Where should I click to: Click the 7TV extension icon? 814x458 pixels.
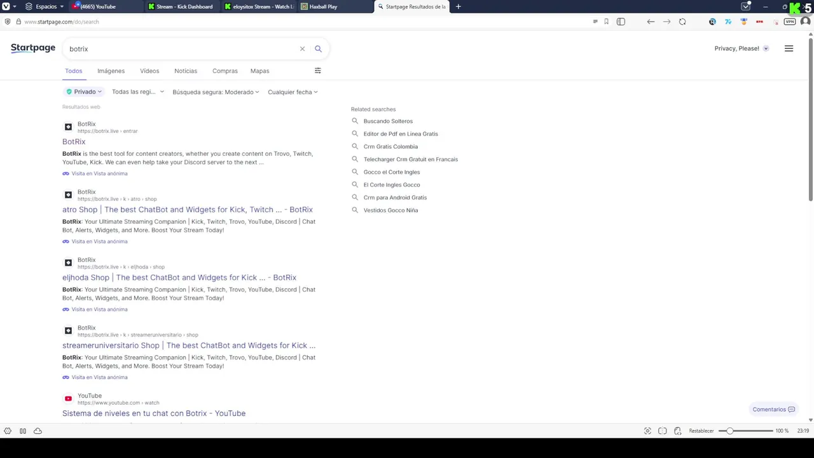728,22
